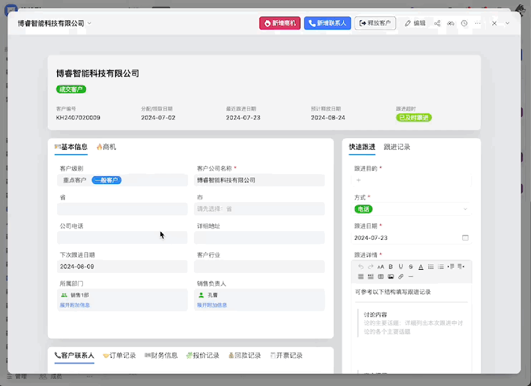View history using the clock icon

[x=464, y=23]
